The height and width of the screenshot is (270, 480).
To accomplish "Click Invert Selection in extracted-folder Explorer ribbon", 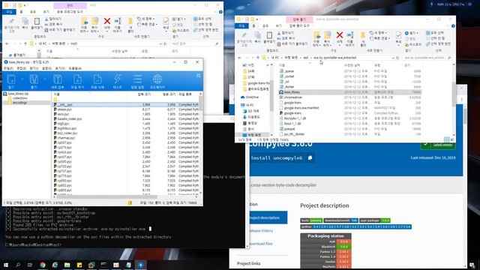I will tap(438, 44).
